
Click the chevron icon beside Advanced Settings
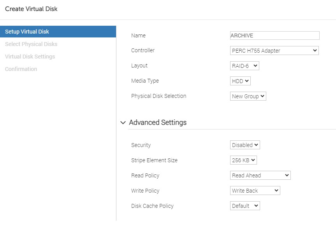coord(123,122)
